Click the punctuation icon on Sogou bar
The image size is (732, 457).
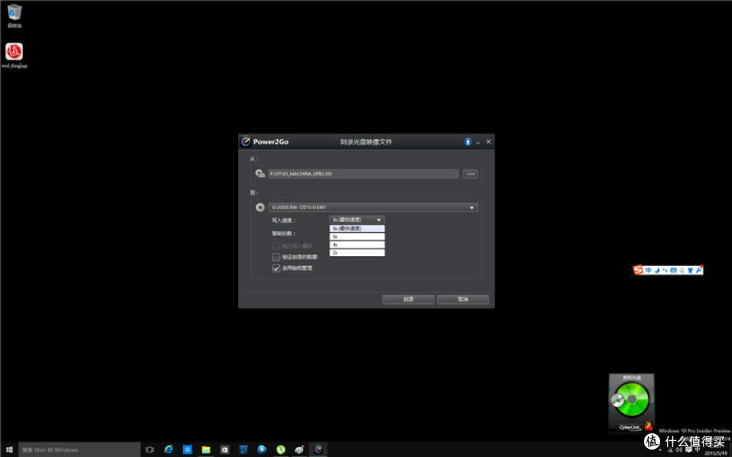tap(665, 270)
